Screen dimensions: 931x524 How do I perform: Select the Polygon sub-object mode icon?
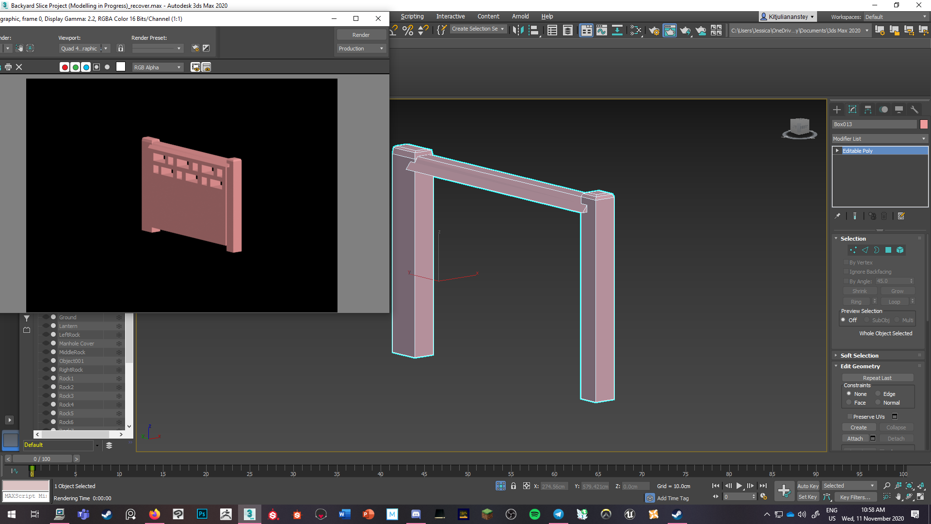point(888,250)
